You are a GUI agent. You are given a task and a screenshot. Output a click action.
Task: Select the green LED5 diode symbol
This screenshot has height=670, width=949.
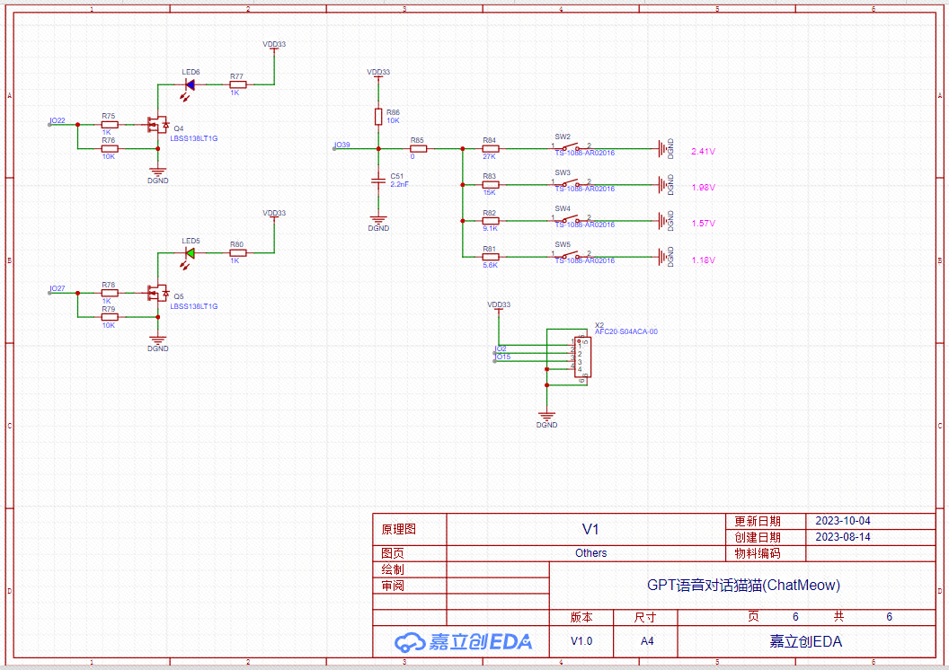[x=190, y=253]
